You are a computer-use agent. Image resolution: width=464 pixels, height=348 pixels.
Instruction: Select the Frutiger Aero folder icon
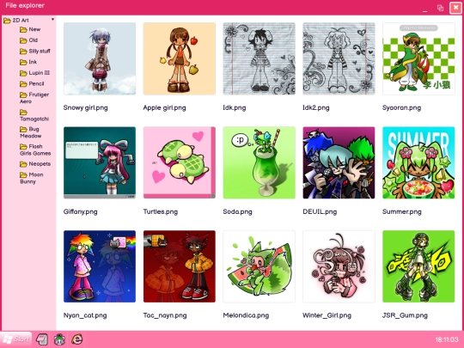[x=23, y=95]
